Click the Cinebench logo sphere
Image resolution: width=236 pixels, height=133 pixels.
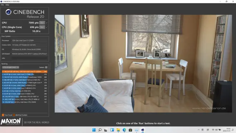coord(9,12)
